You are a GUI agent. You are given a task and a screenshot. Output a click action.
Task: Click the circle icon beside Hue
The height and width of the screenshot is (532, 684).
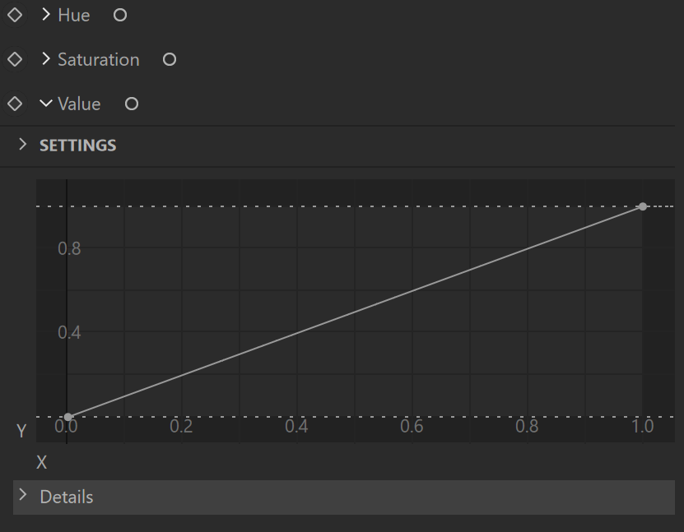coord(120,16)
